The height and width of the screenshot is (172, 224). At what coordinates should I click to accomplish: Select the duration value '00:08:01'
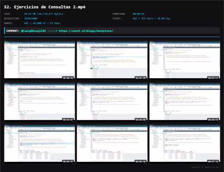(x=138, y=14)
